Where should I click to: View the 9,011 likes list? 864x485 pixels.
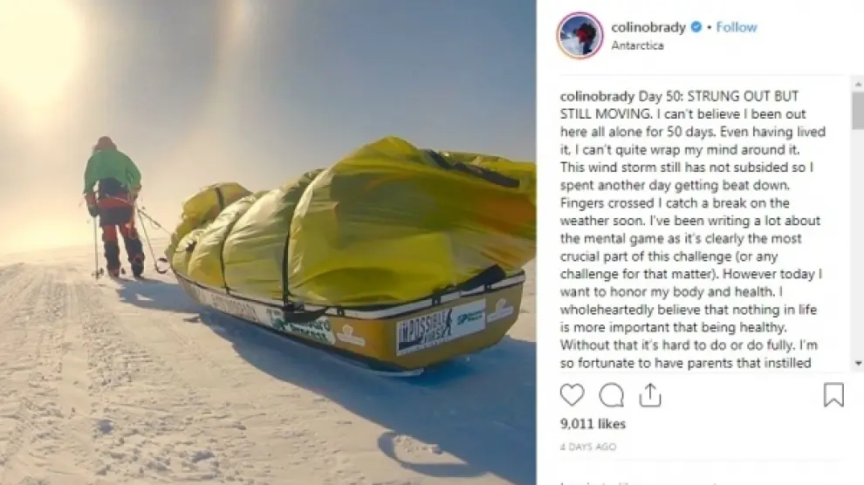(x=593, y=424)
